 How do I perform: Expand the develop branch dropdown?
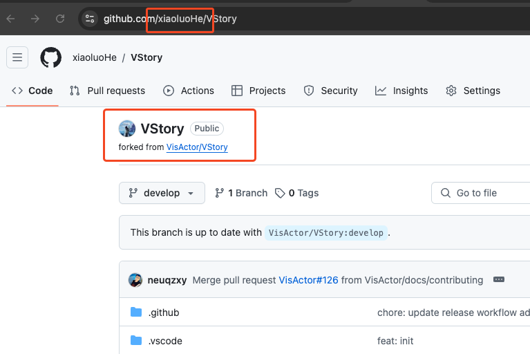(162, 193)
